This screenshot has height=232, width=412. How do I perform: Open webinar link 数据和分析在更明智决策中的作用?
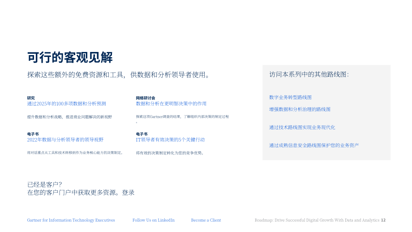[171, 104]
